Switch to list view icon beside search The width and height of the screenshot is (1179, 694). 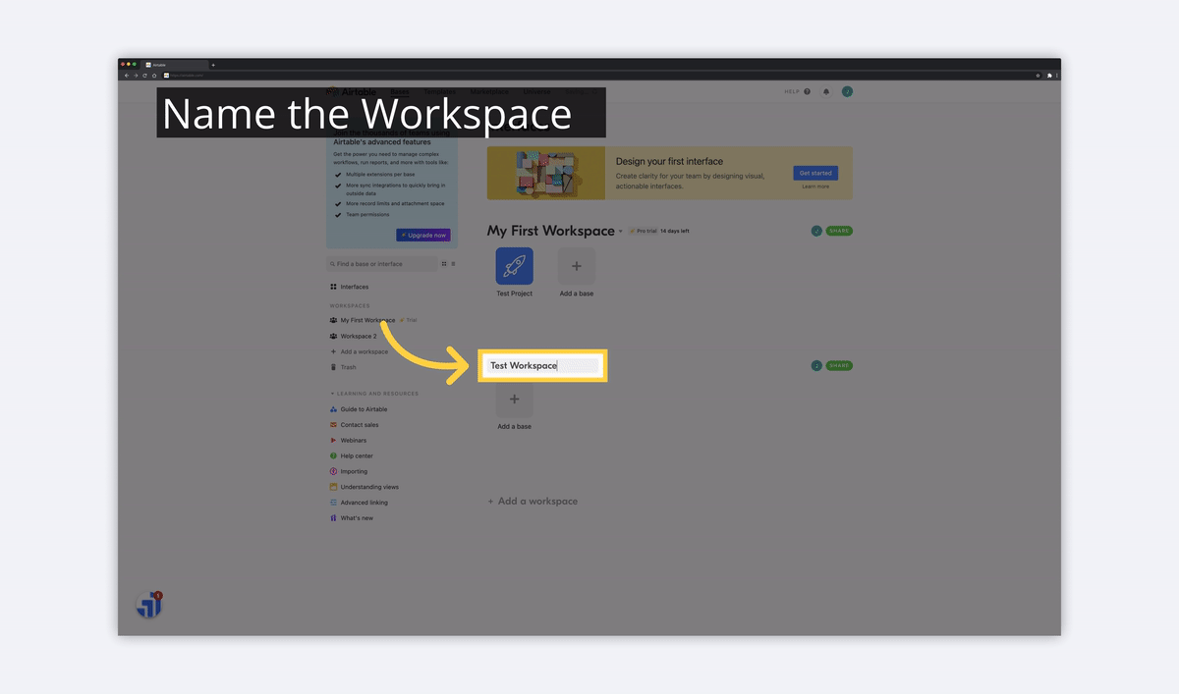[x=455, y=264]
